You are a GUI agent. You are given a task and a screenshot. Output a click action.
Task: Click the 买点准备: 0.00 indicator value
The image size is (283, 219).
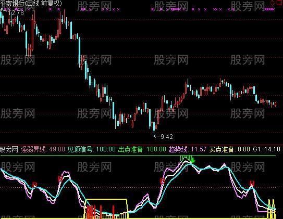click(229, 149)
